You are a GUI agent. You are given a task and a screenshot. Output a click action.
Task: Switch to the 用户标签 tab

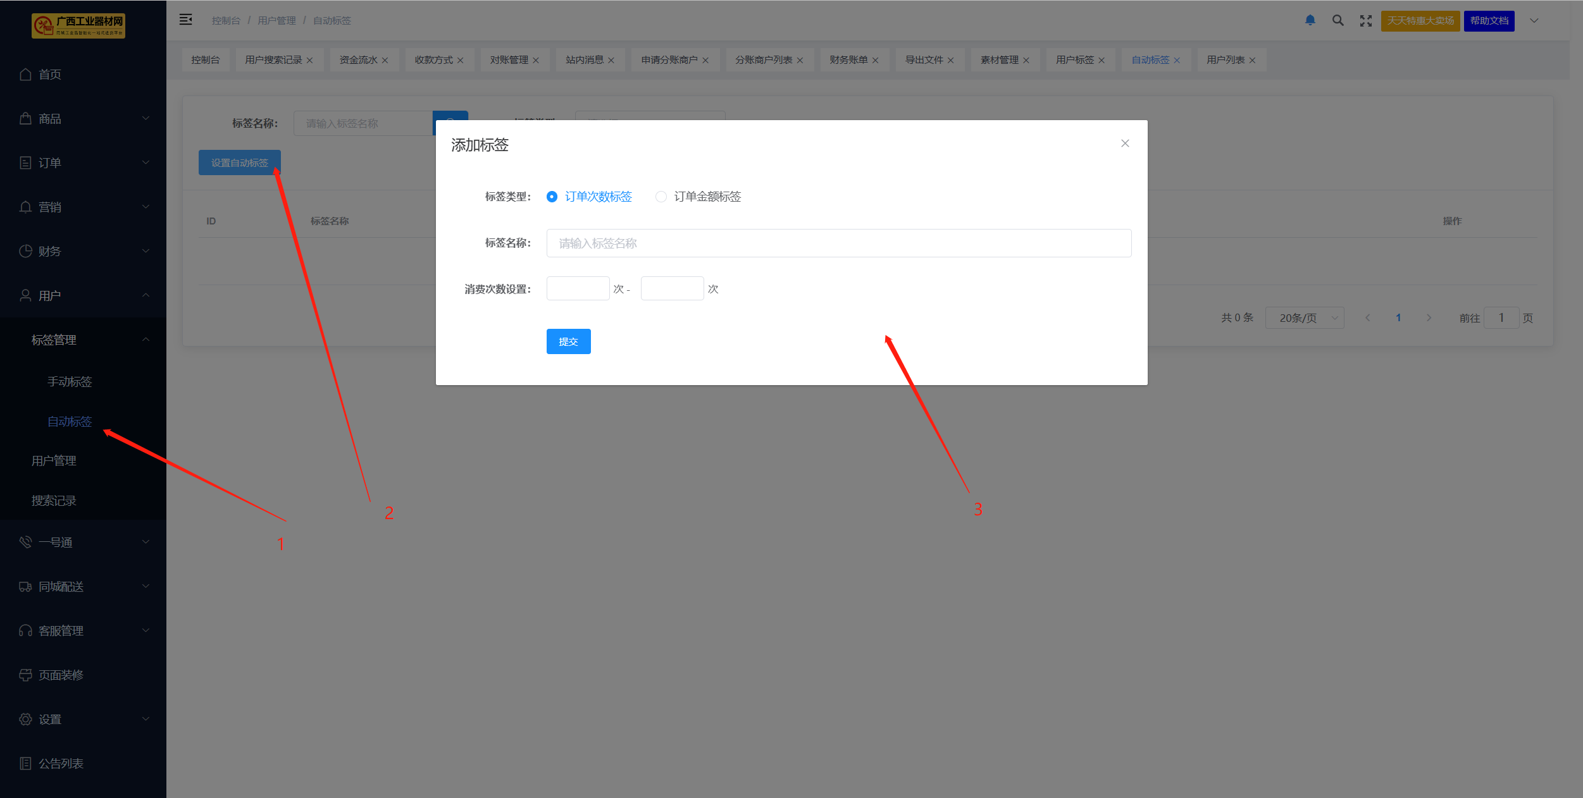coord(1074,60)
